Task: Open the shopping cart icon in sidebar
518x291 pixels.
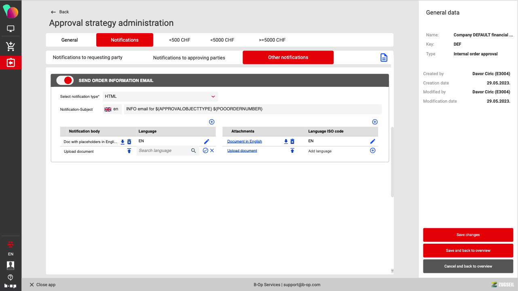Action: pyautogui.click(x=11, y=46)
